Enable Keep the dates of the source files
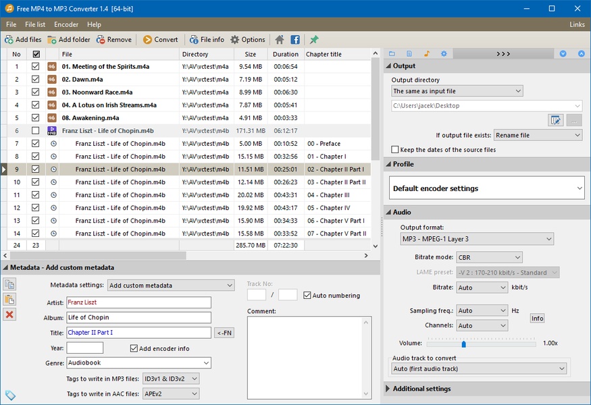Image resolution: width=591 pixels, height=405 pixels. pos(395,150)
